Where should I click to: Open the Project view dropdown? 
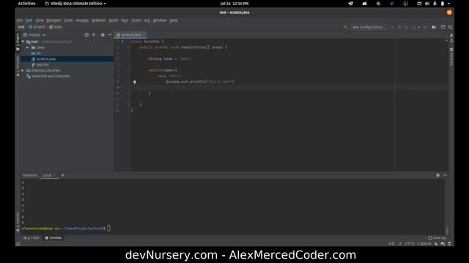pos(34,35)
